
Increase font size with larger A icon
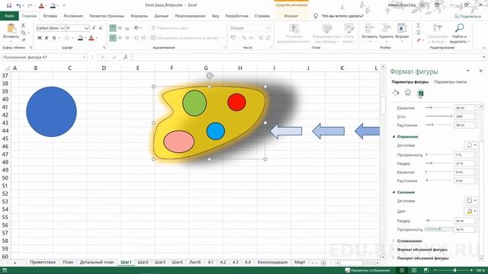[94, 28]
